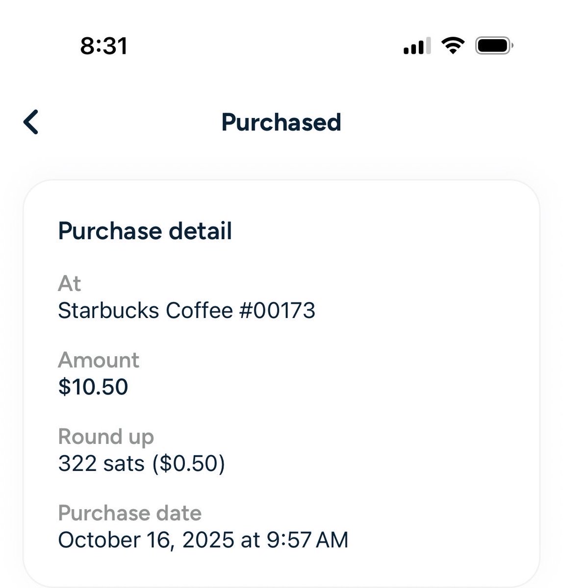
Task: Tap the Wi-Fi status icon
Action: [x=453, y=46]
